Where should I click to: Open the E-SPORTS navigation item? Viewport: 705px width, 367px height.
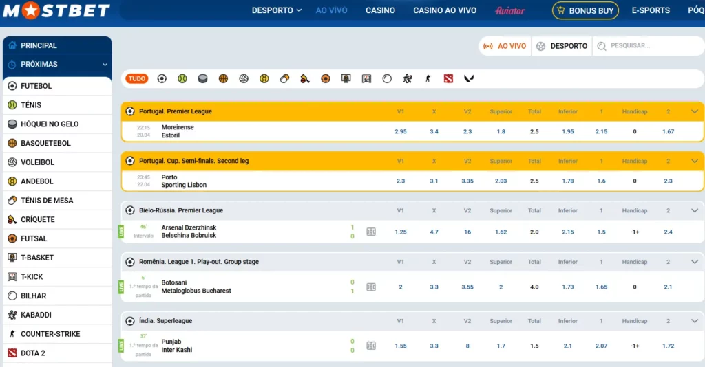651,10
